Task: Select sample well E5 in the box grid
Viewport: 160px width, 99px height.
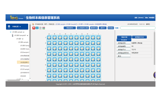Action: pyautogui.click(x=71, y=59)
